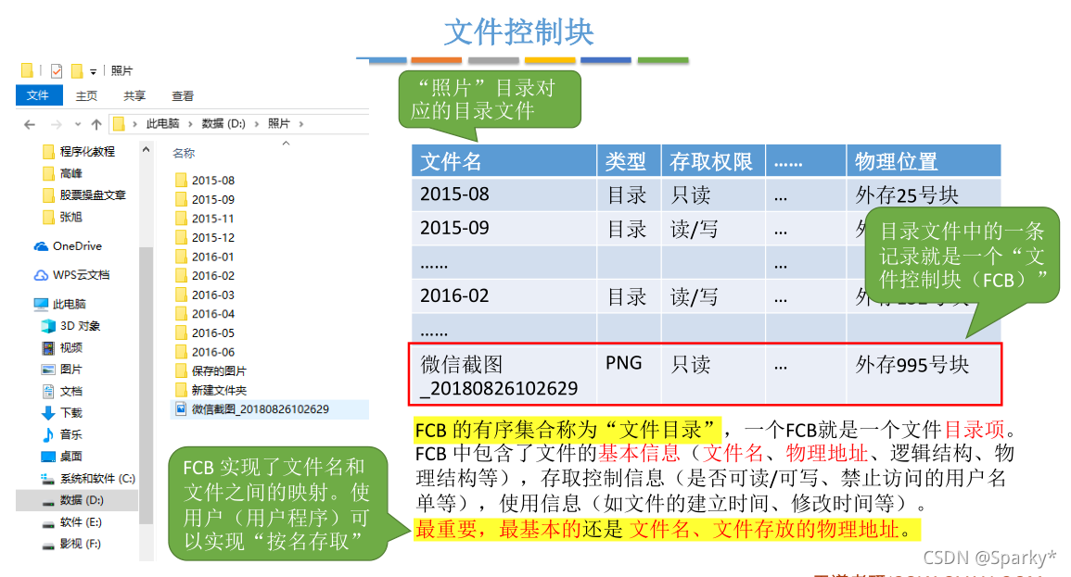Click the properties checkmark icon in title bar
Screen dimensions: 1071x577
(x=57, y=70)
